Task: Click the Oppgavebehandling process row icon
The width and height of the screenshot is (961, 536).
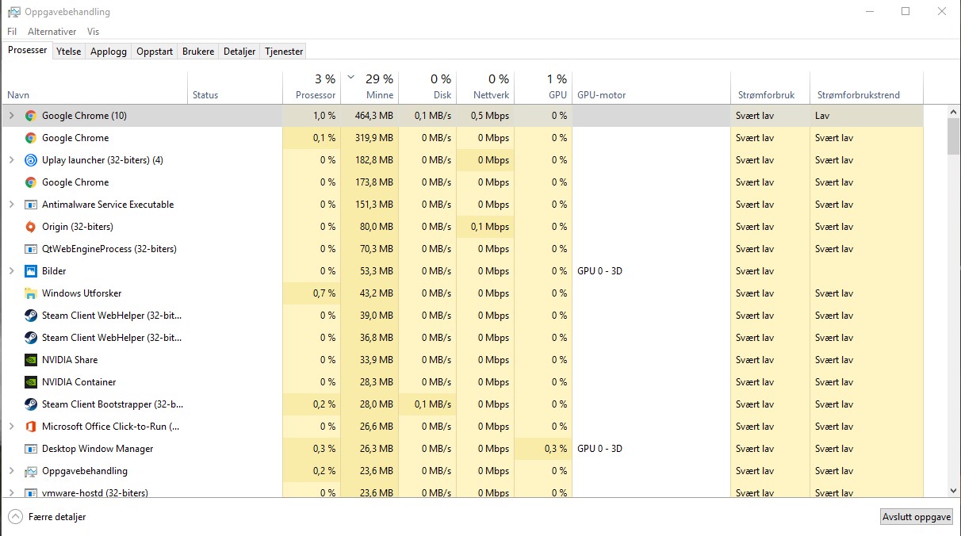Action: pyautogui.click(x=30, y=471)
